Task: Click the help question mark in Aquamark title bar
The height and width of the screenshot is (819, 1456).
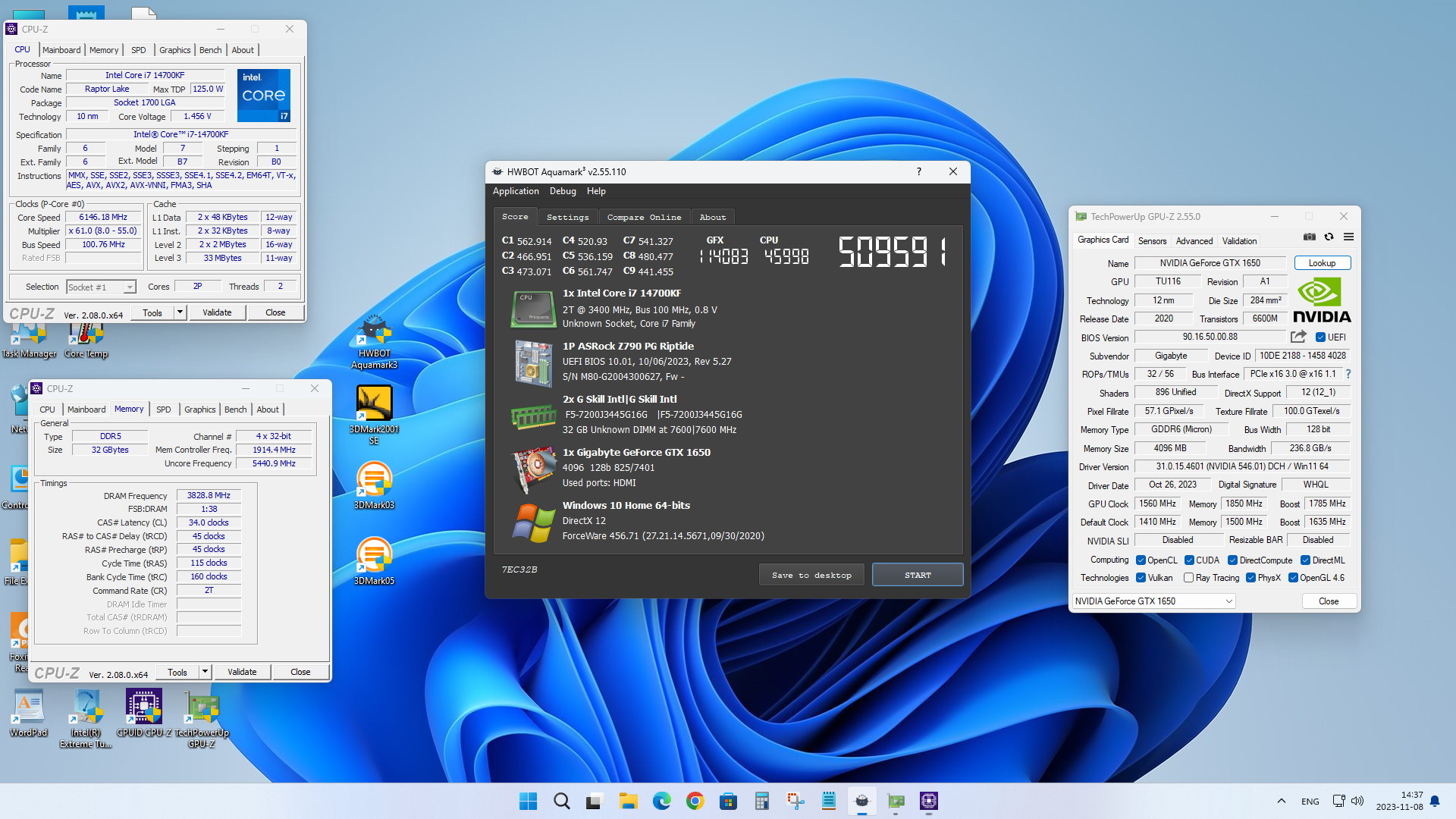Action: click(919, 171)
